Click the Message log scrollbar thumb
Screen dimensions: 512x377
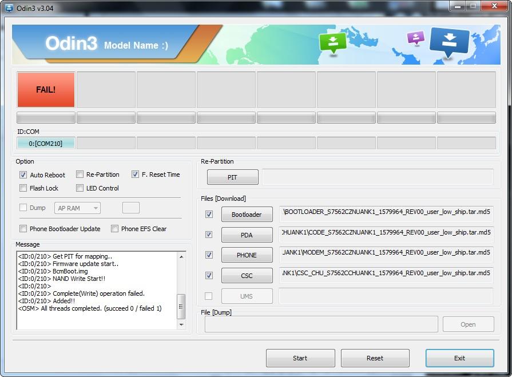coord(181,307)
